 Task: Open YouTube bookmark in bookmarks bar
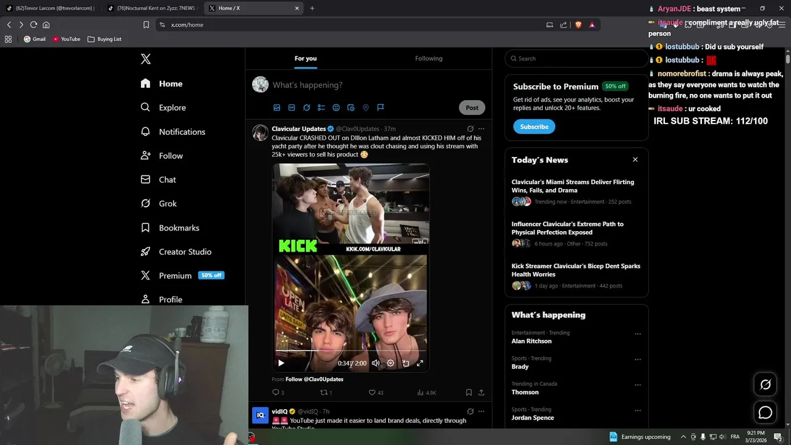66,39
